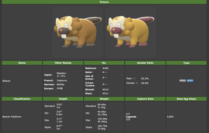Viewport: 209px width, 133px height.
Task: Click Max weight 100.0lbs
Action: [102, 119]
